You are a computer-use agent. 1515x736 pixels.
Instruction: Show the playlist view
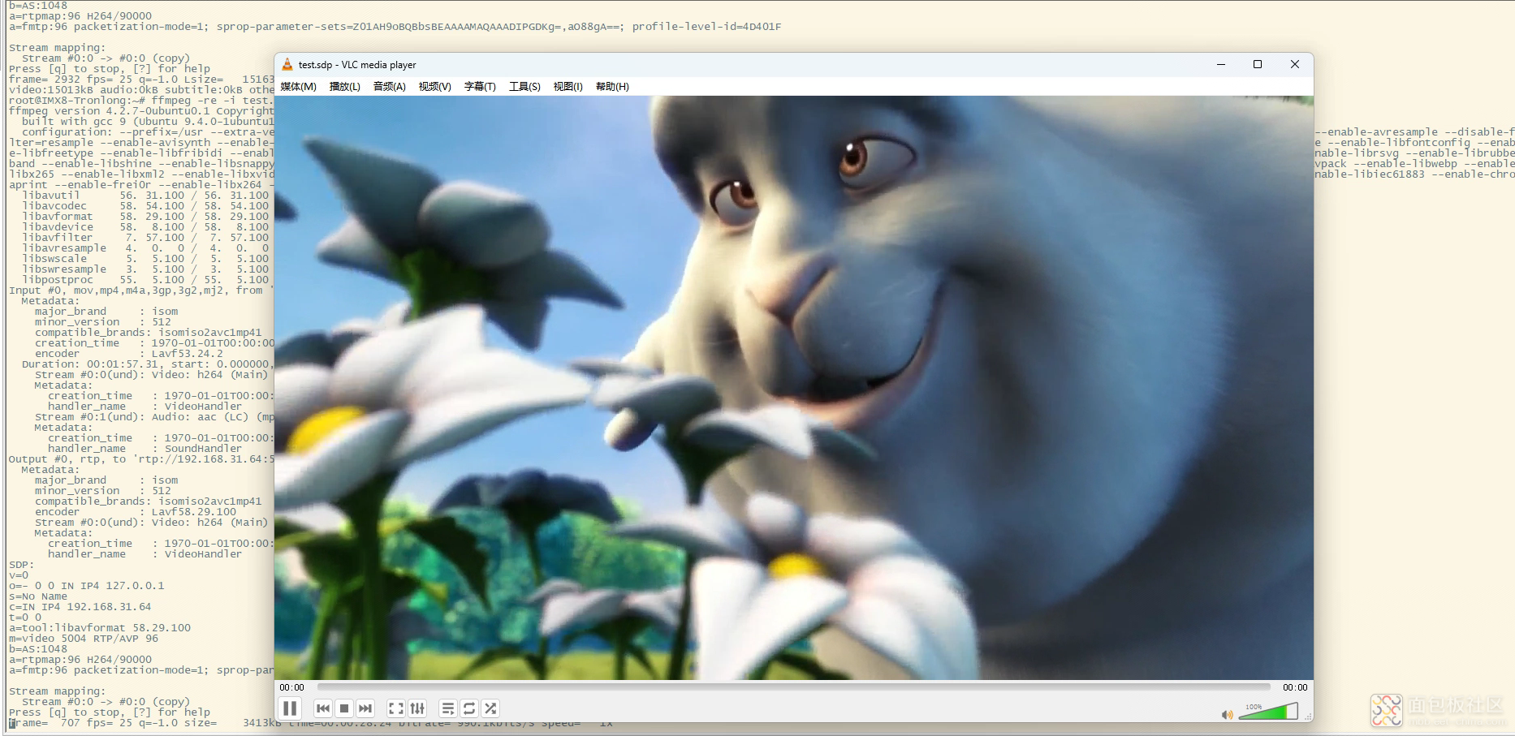(x=447, y=708)
